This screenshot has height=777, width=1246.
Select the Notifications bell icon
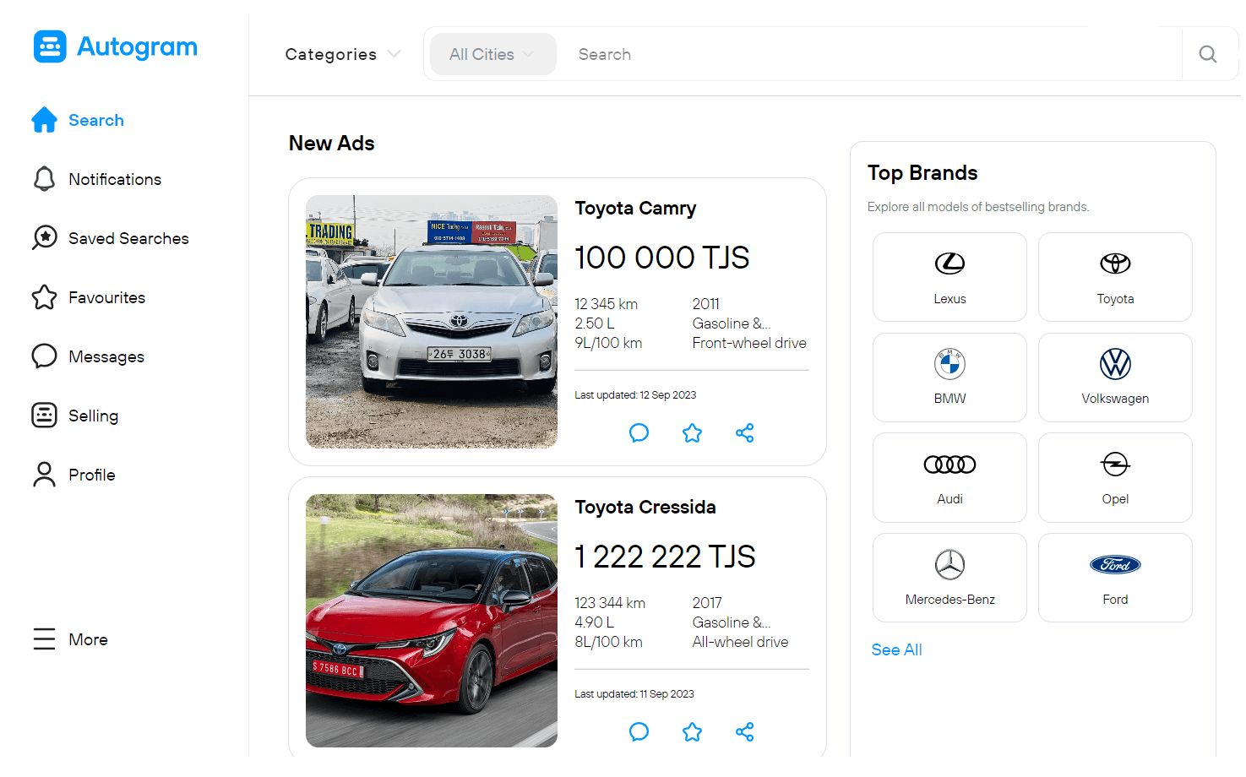click(x=114, y=179)
